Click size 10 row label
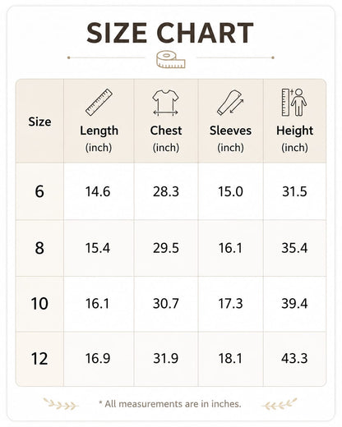 click(x=39, y=304)
